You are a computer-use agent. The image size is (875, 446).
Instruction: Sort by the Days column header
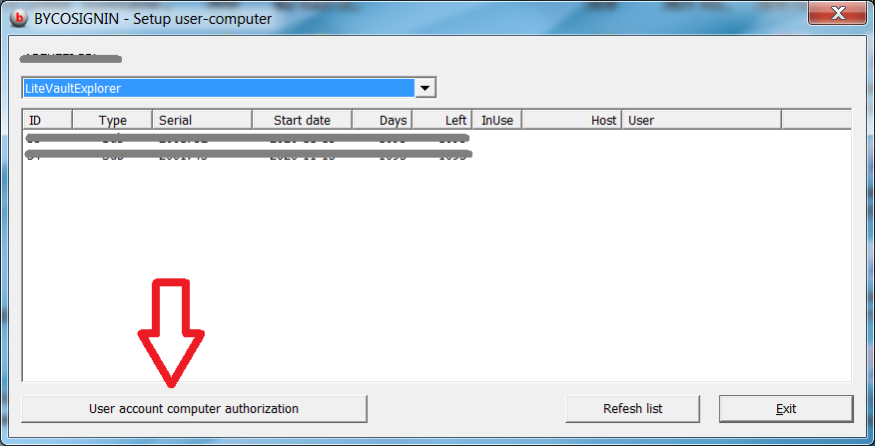(x=383, y=120)
